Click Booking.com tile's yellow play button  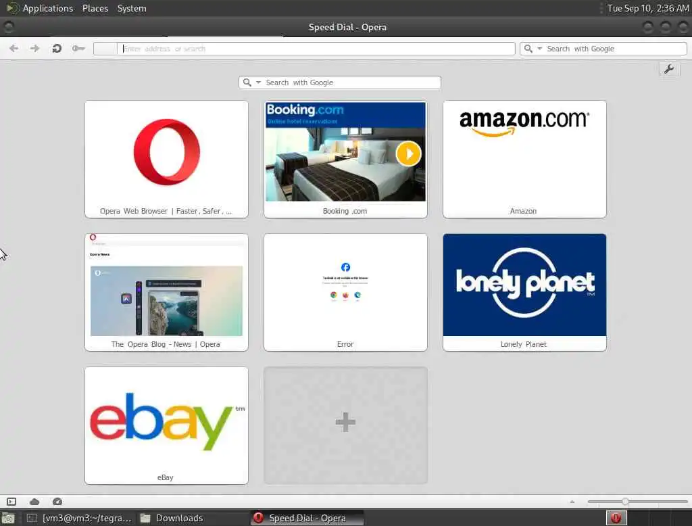[408, 153]
